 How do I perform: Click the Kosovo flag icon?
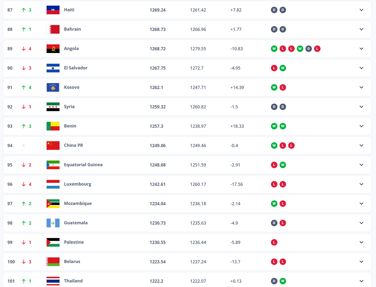(x=53, y=87)
